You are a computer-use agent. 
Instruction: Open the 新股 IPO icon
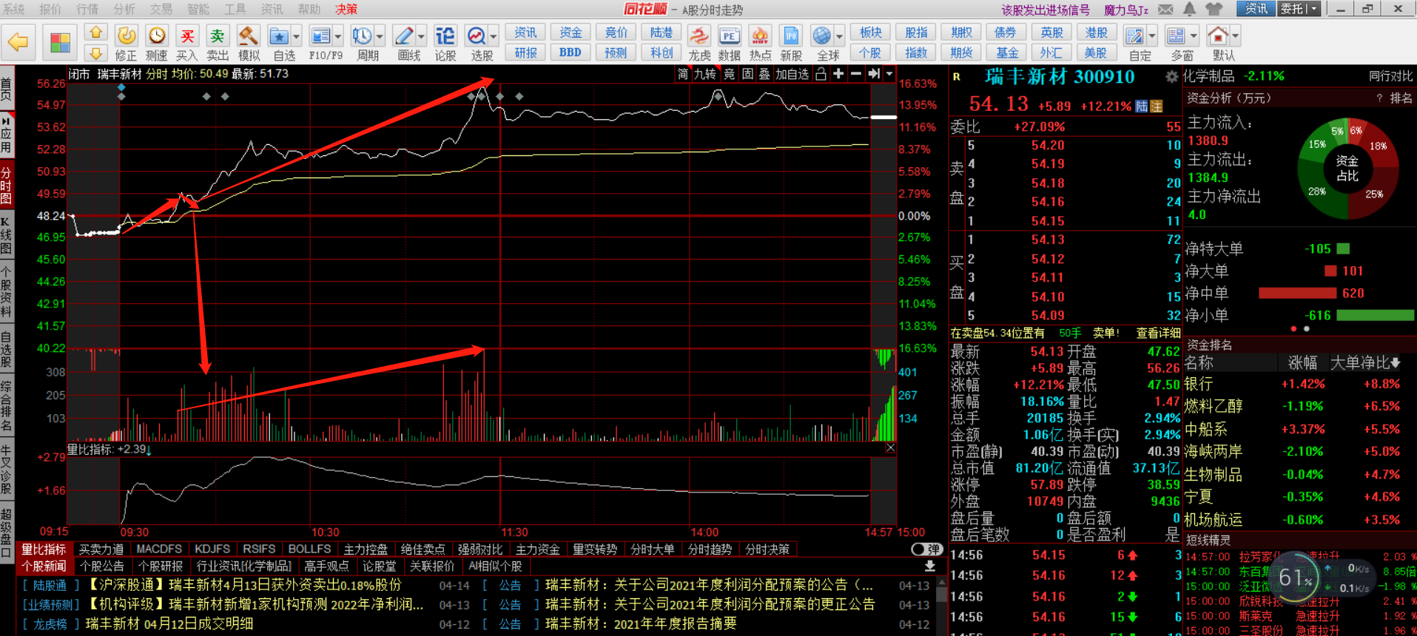pos(790,35)
